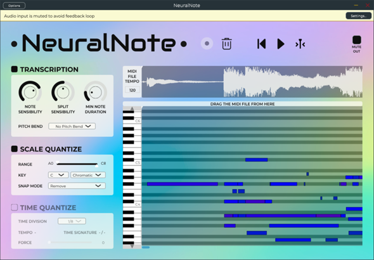Click the Settings... button
Viewport: 374px width, 260px height.
point(359,16)
